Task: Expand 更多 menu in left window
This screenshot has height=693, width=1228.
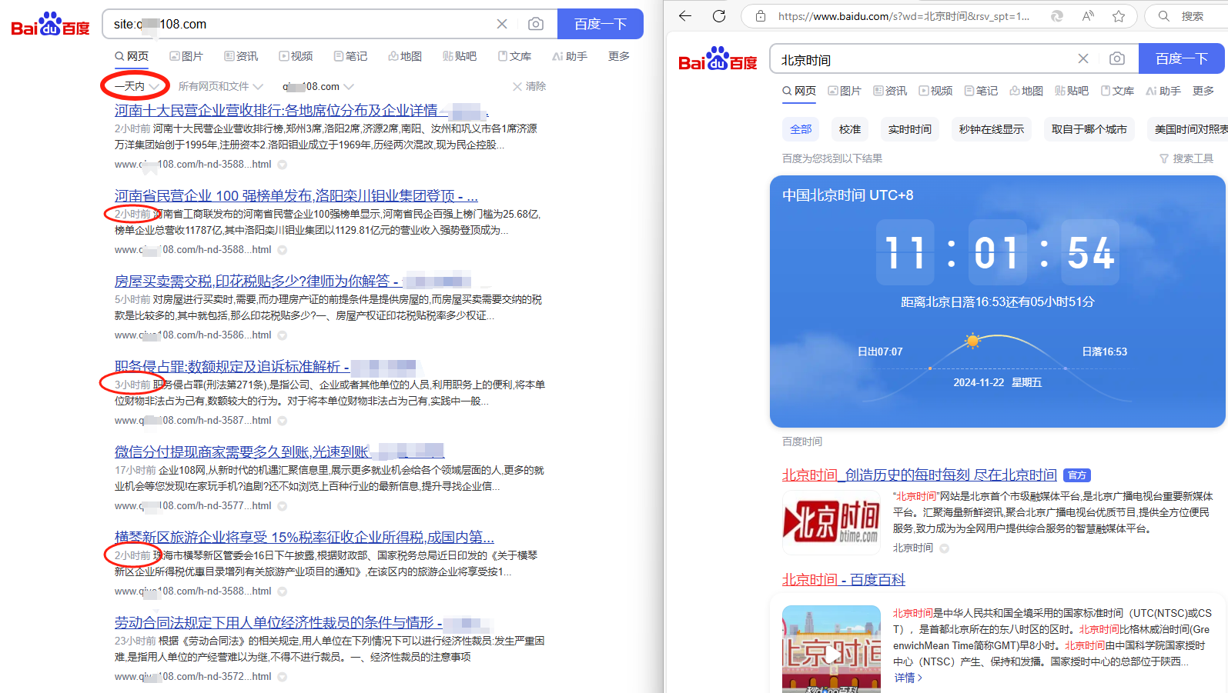Action: (619, 56)
